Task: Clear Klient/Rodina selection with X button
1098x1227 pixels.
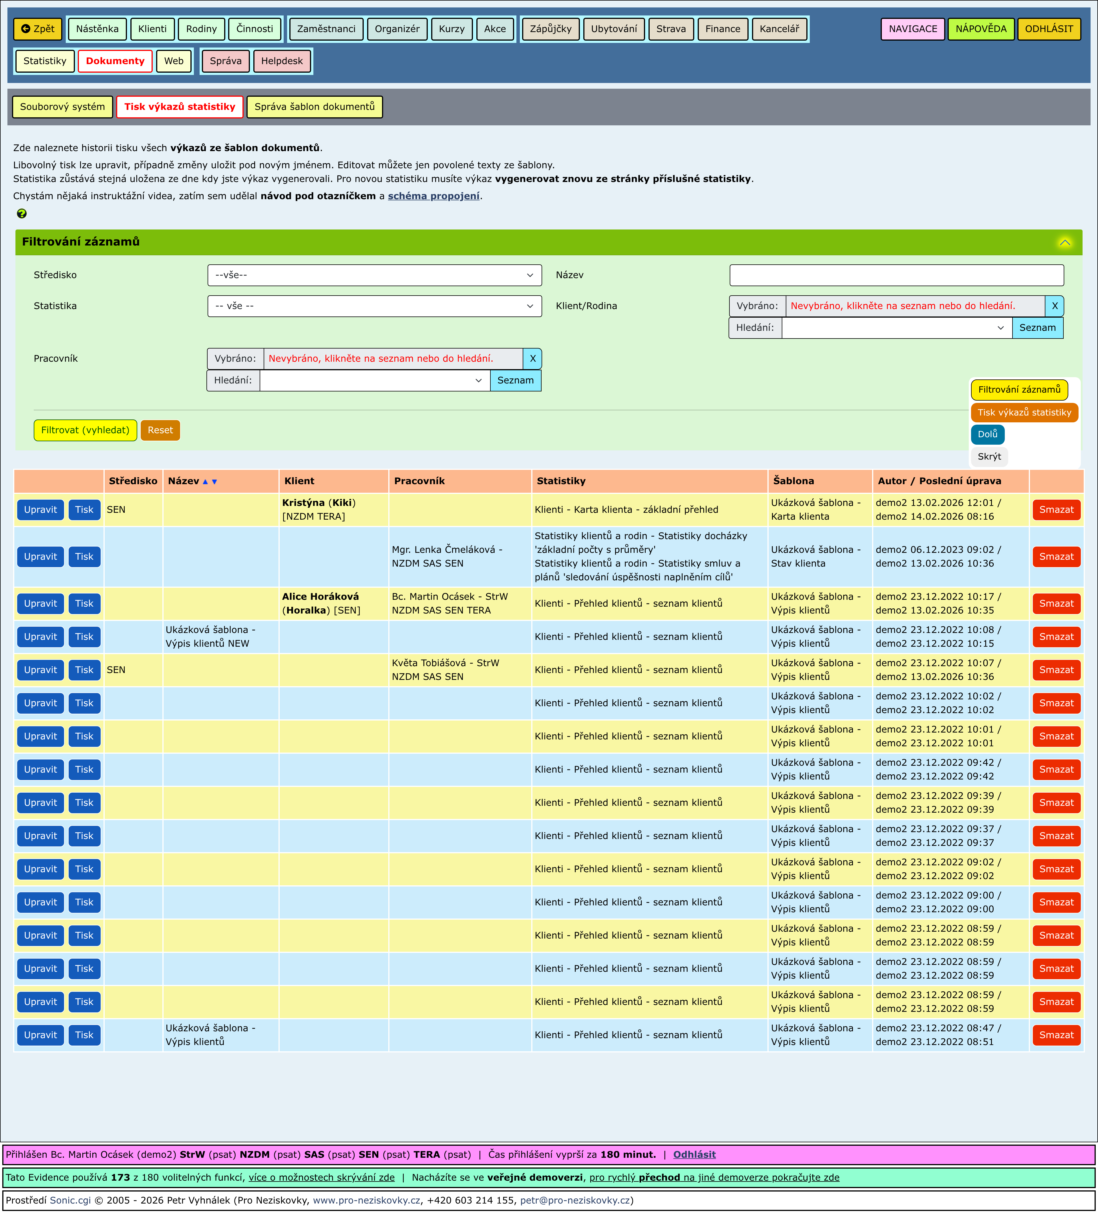Action: pos(1055,306)
